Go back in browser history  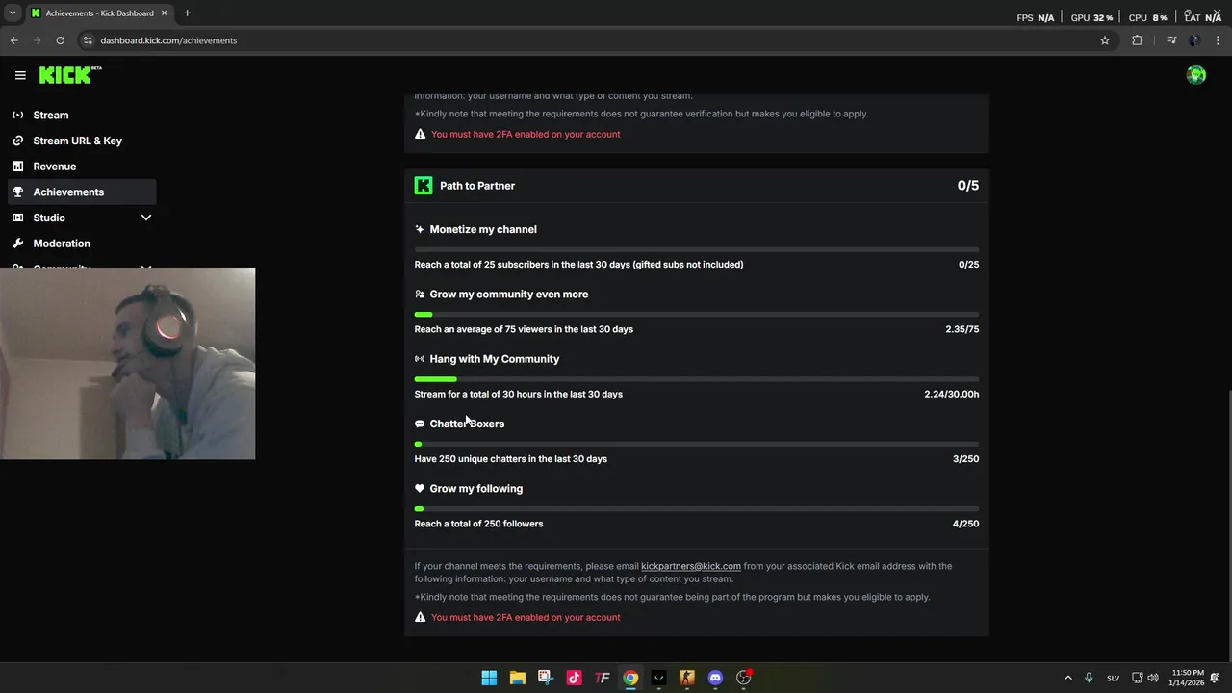(13, 40)
